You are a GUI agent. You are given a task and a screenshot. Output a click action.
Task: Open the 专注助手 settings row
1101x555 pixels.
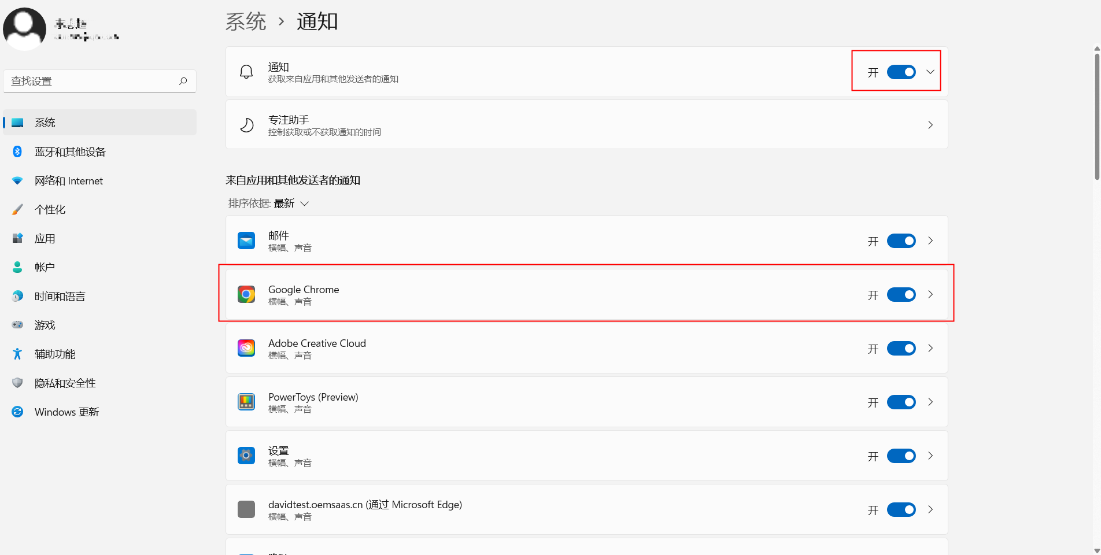[586, 125]
